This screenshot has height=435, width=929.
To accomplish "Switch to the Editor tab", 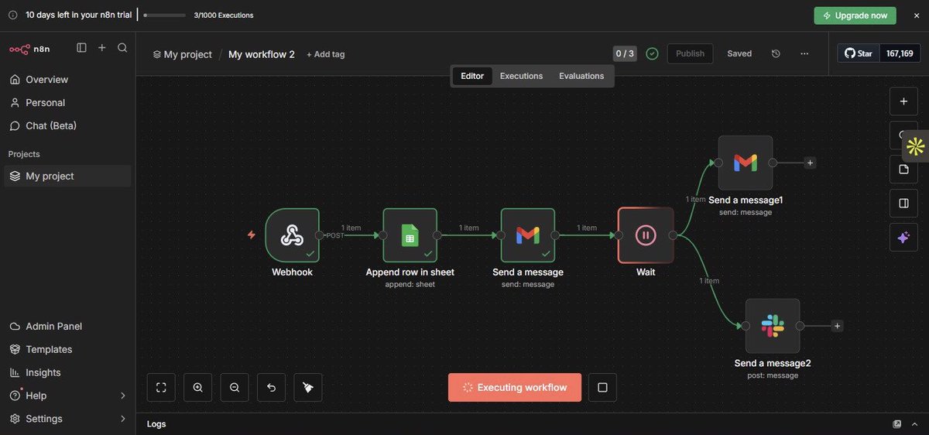I will [x=472, y=76].
